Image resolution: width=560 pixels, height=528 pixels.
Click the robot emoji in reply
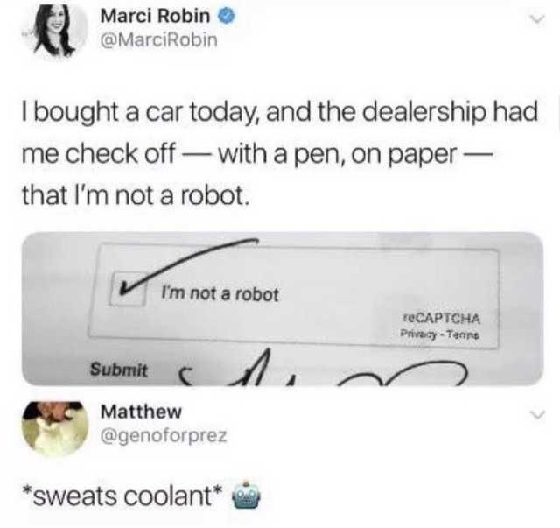tap(247, 495)
